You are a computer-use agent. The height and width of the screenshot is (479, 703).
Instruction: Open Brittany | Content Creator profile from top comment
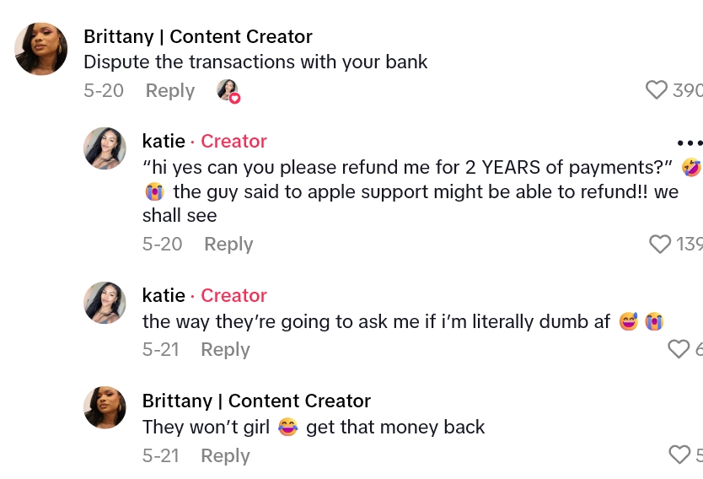tap(198, 36)
